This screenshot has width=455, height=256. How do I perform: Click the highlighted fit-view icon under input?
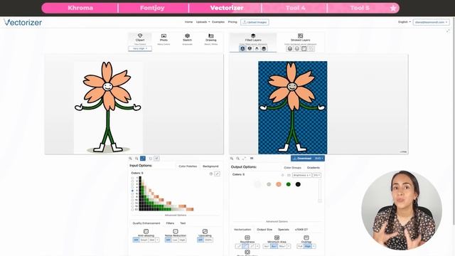[143, 159]
